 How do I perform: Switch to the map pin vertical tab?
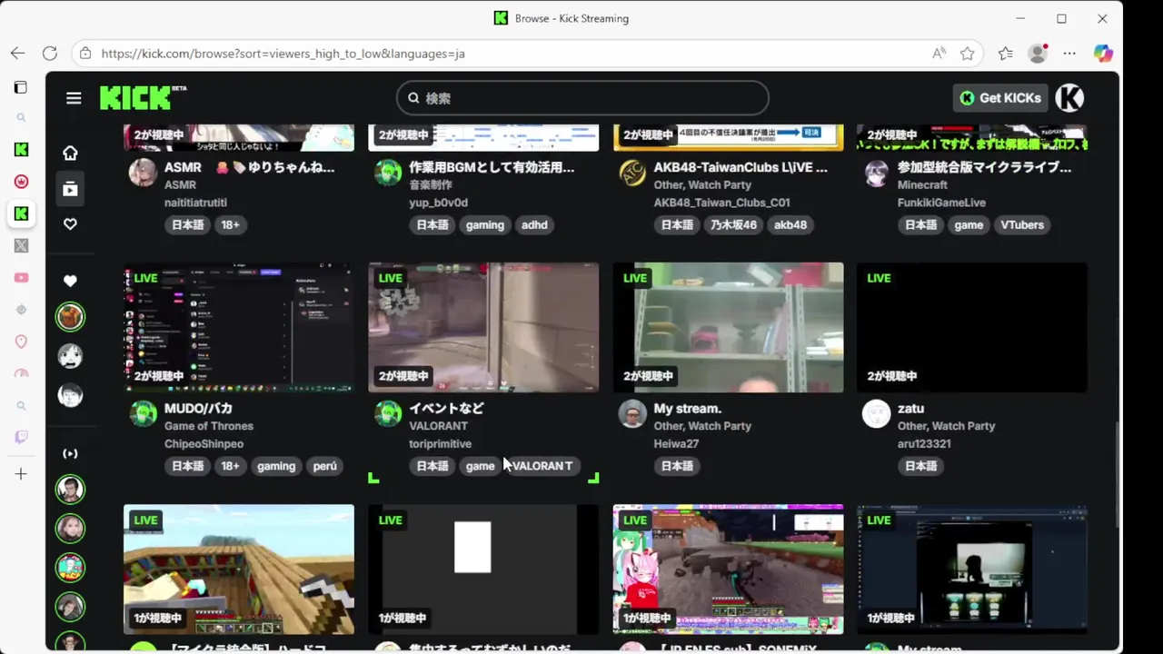(x=21, y=342)
